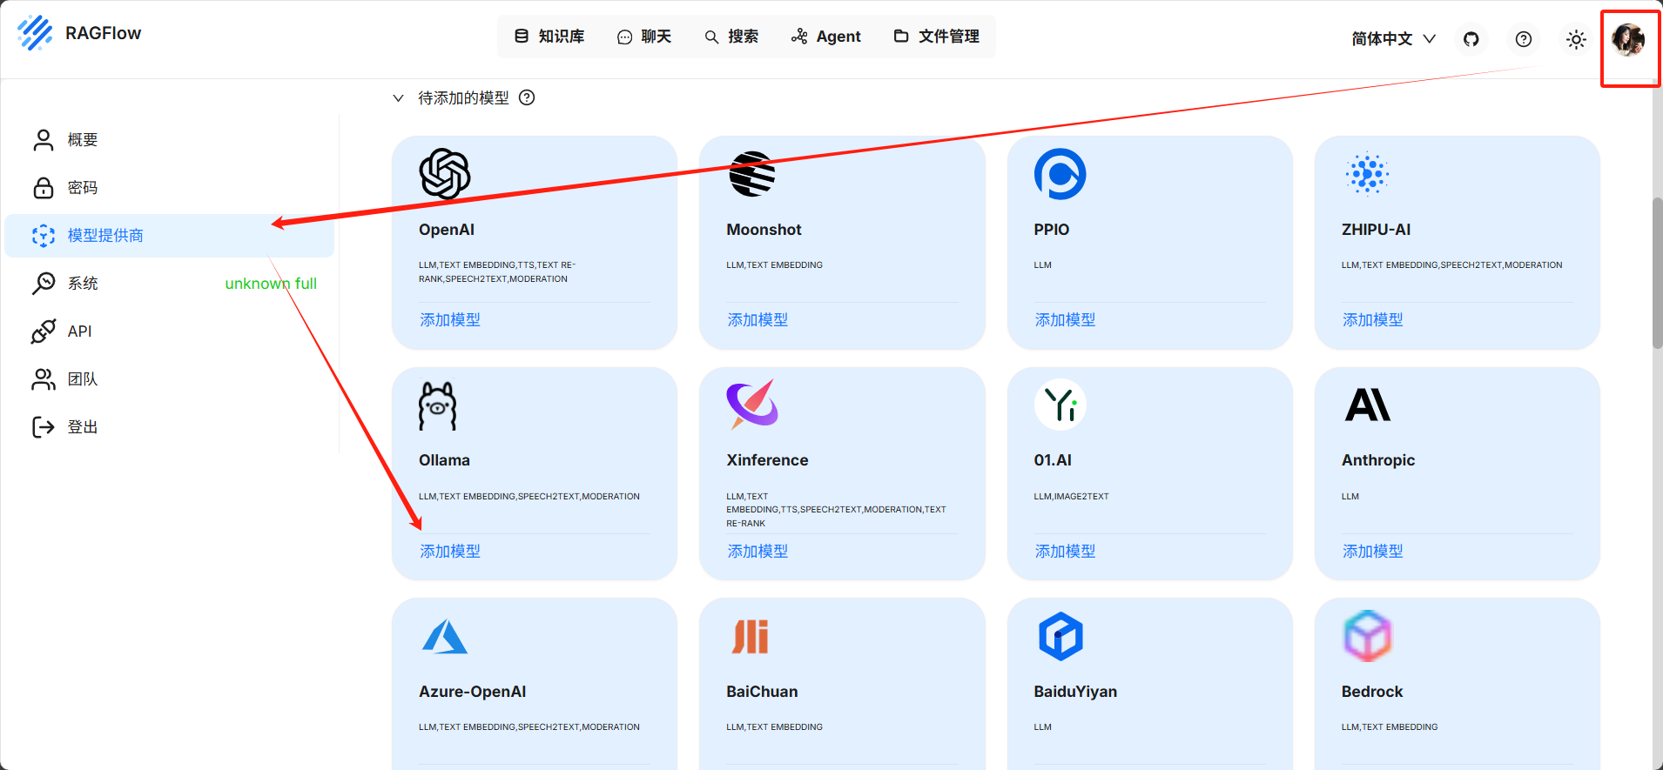The image size is (1663, 770).
Task: Click 添加模型 on the OpenAI card
Action: coord(450,320)
